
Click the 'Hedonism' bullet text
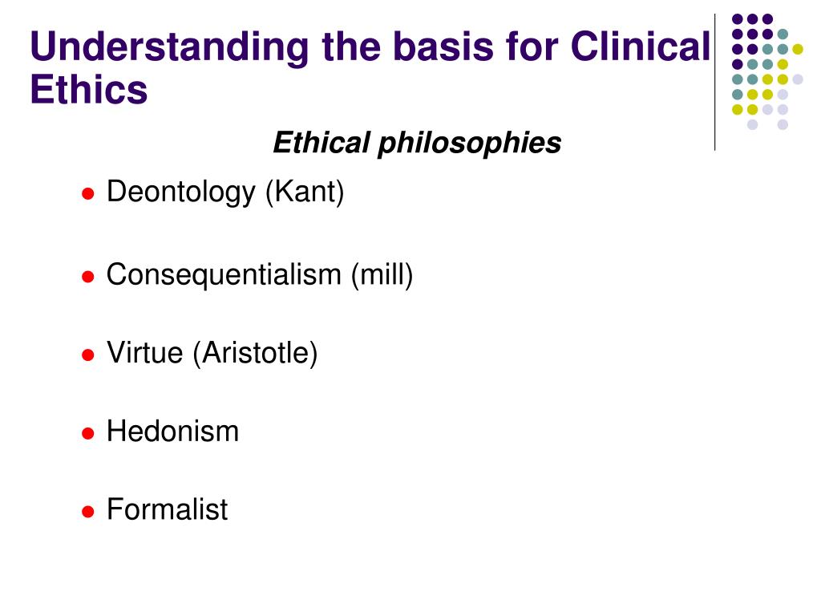[x=173, y=432]
